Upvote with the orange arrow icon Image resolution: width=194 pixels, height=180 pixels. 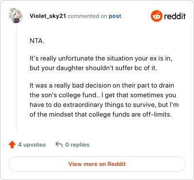(12, 145)
